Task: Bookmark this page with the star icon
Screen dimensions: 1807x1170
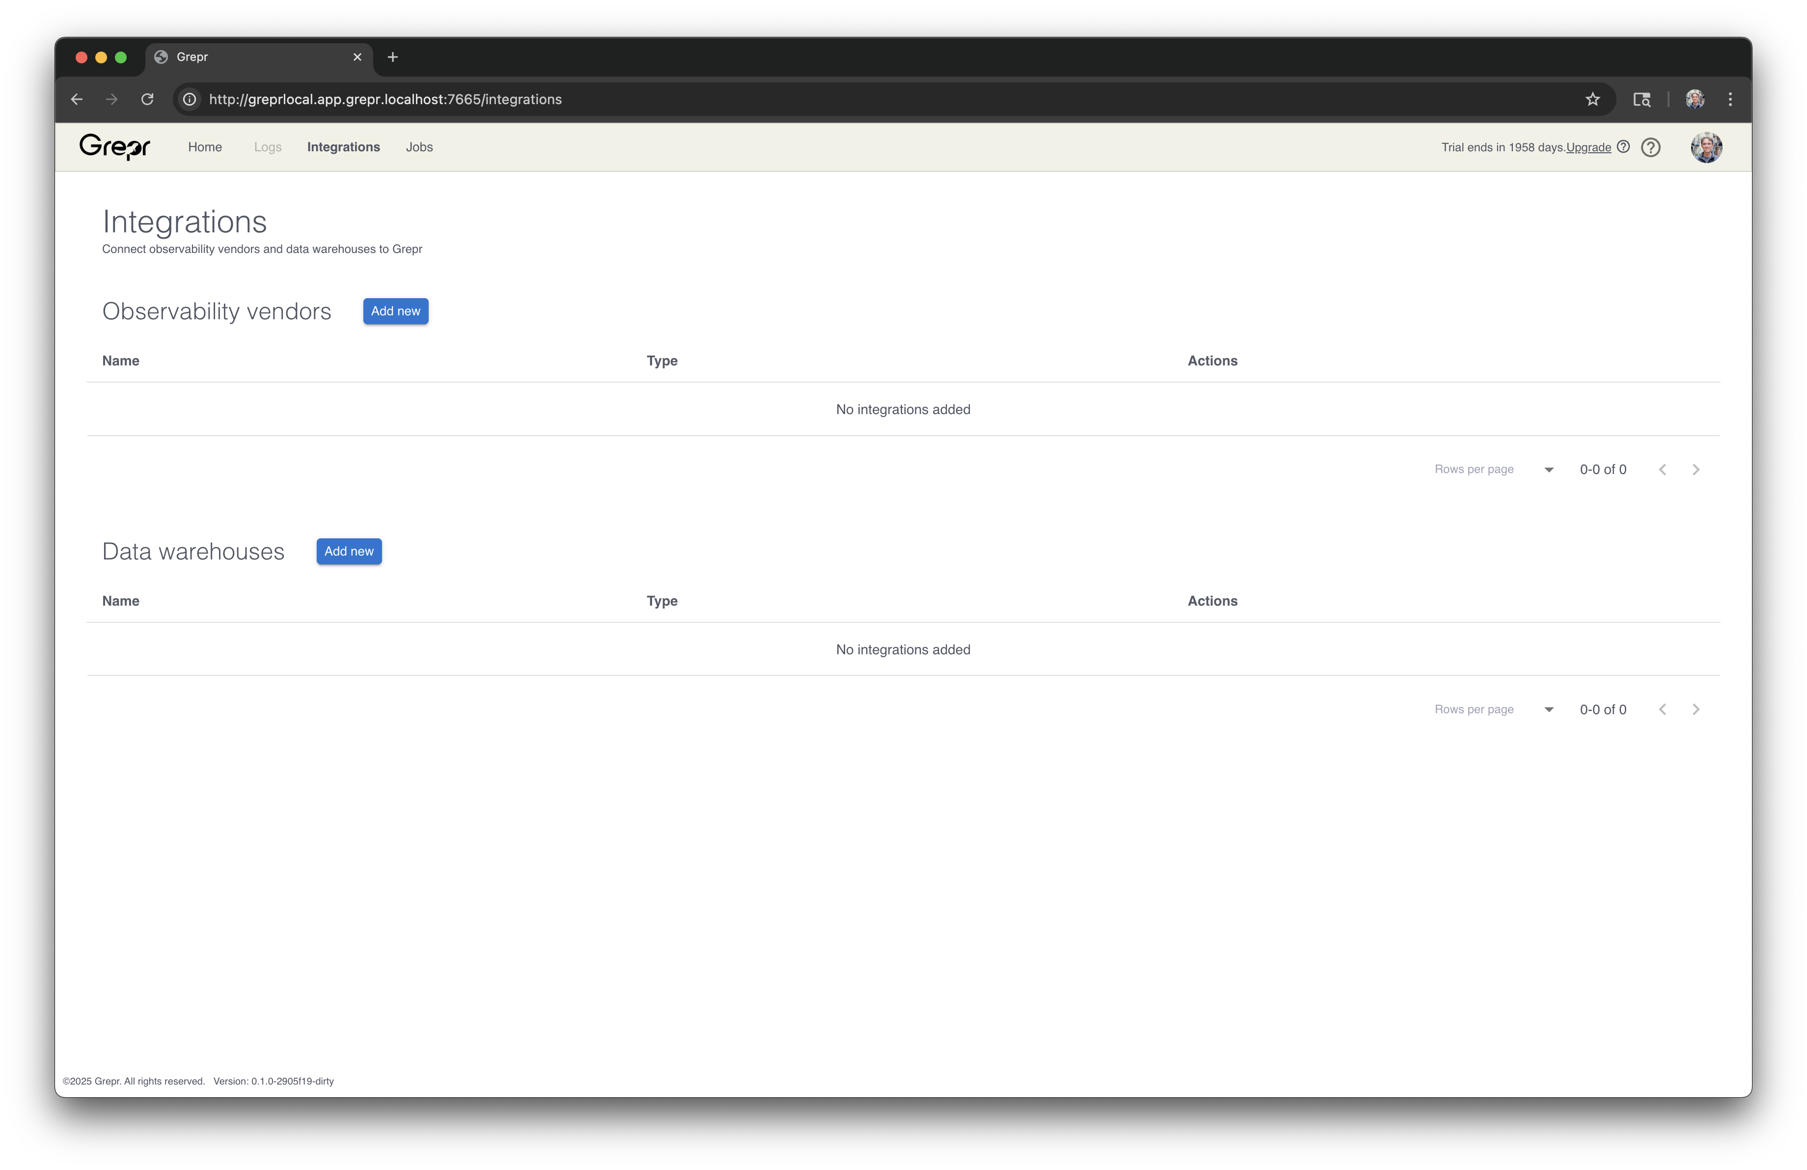Action: (x=1593, y=99)
